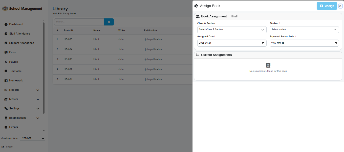Image resolution: width=344 pixels, height=152 pixels.
Task: Click the Examinations clipboard icon
Action: [6, 118]
